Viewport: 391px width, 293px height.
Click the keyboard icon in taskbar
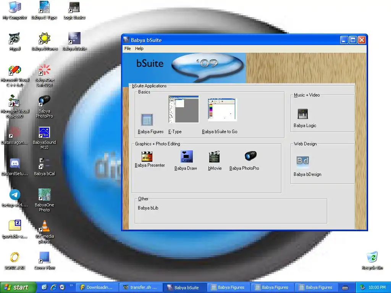click(x=345, y=288)
